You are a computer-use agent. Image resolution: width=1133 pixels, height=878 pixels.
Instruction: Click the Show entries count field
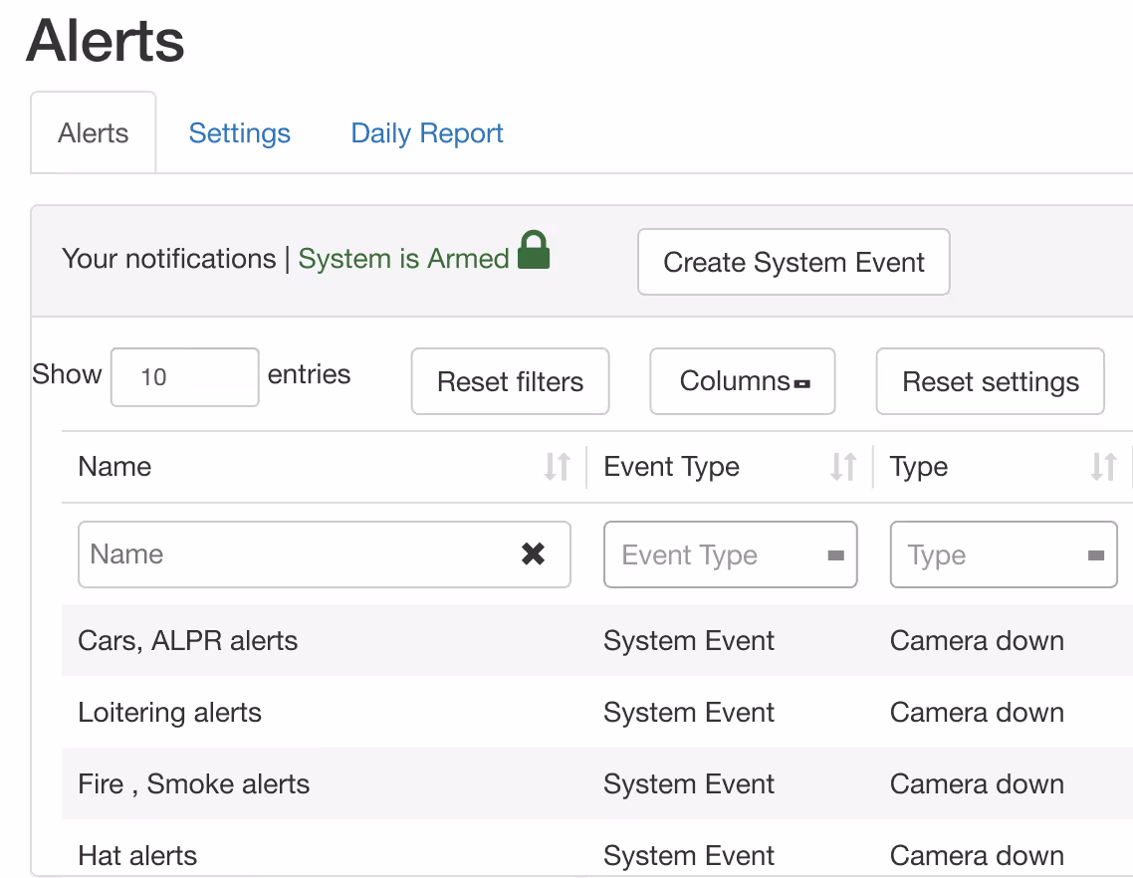click(184, 377)
